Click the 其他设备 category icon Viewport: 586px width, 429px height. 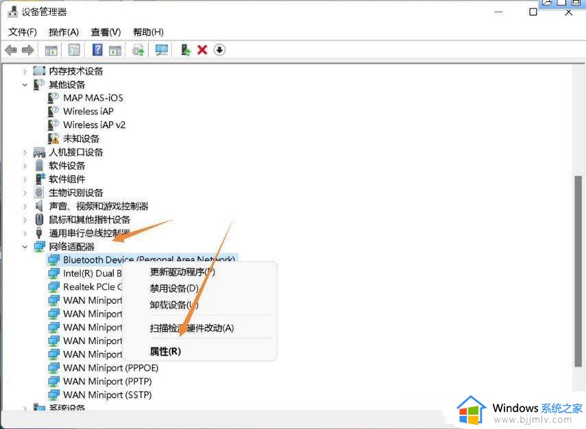[x=39, y=84]
